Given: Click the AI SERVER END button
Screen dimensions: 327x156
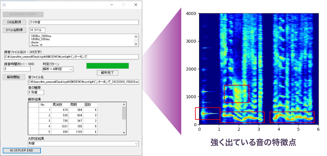Looking at the screenshot, I should coord(22,150).
